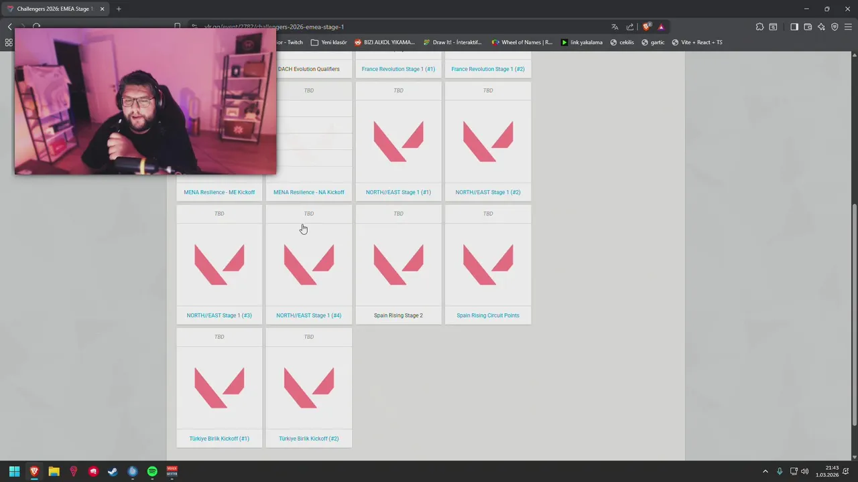Open the gartic bookmark
The image size is (858, 482).
click(x=653, y=42)
